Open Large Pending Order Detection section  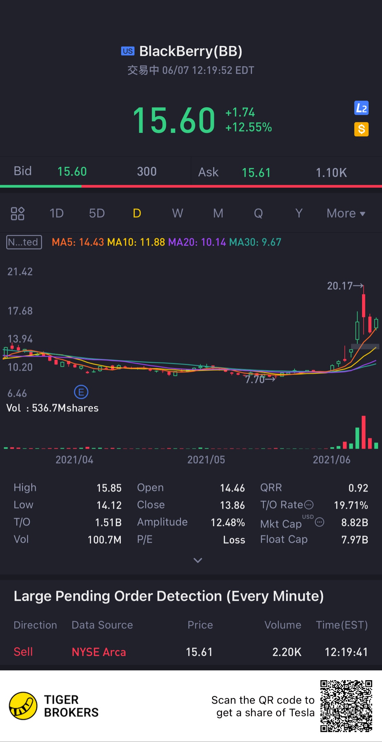pos(169,596)
